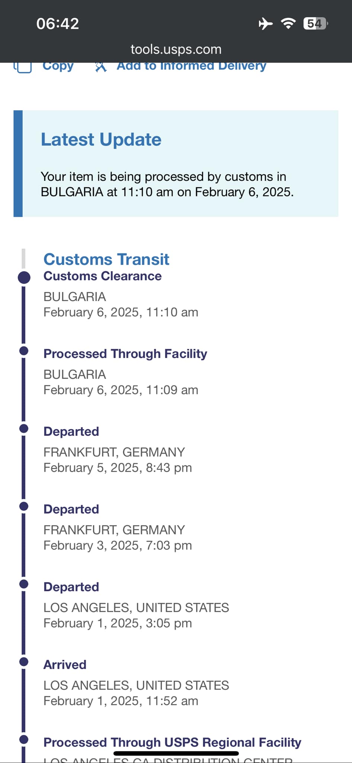
Task: Tap the Wi-Fi status icon
Action: [288, 23]
